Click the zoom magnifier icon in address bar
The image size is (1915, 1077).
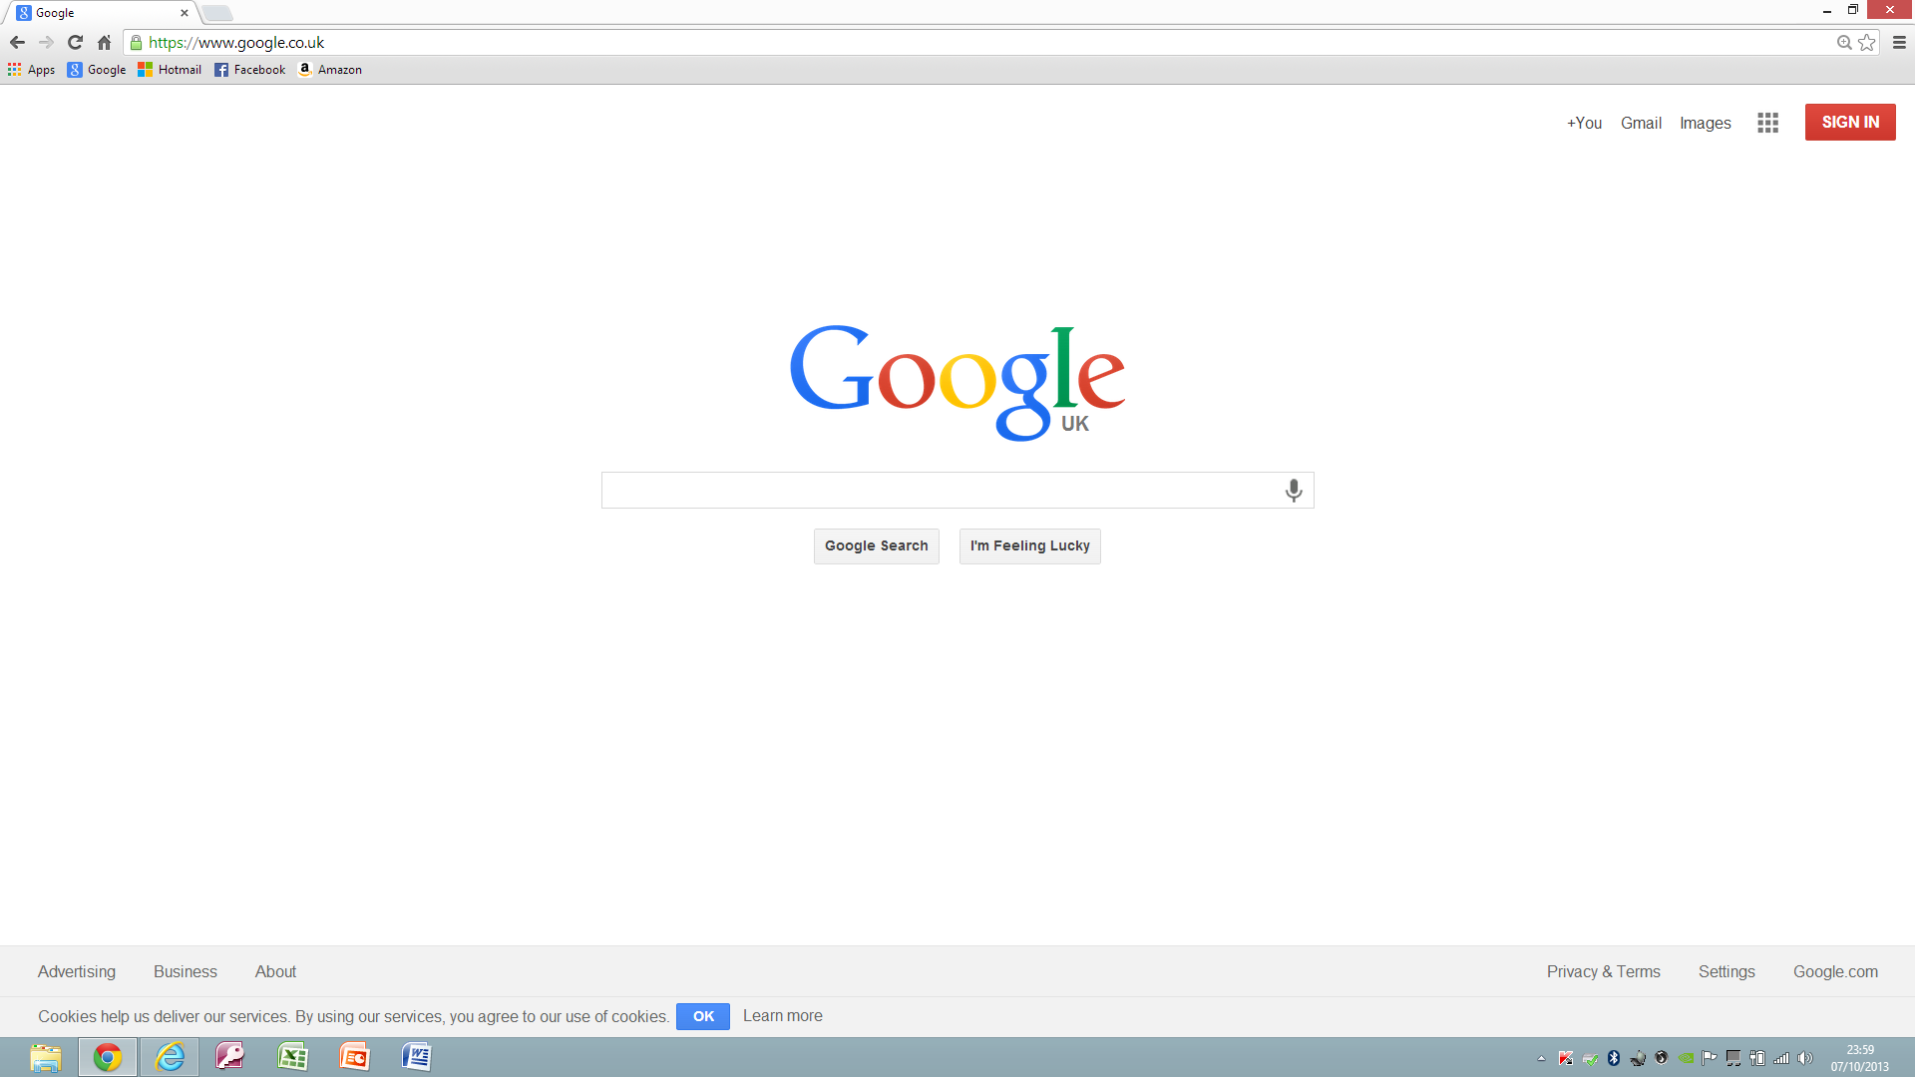(x=1844, y=42)
